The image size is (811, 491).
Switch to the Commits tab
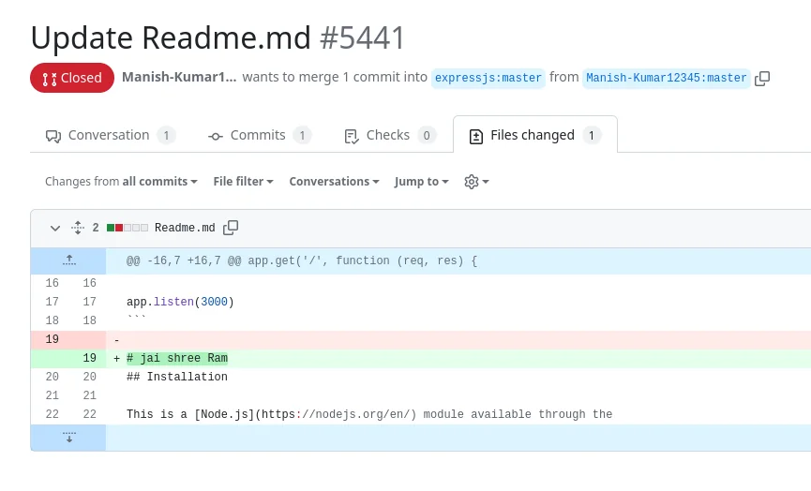click(259, 136)
